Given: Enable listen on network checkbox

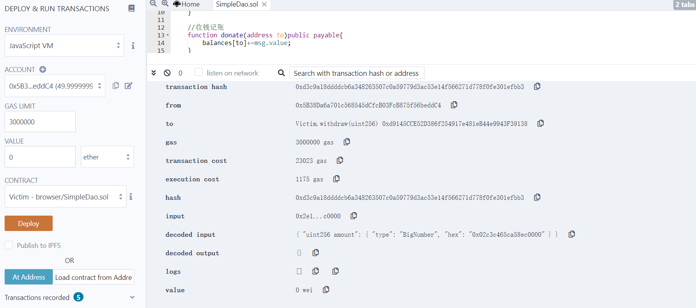Looking at the screenshot, I should [198, 72].
